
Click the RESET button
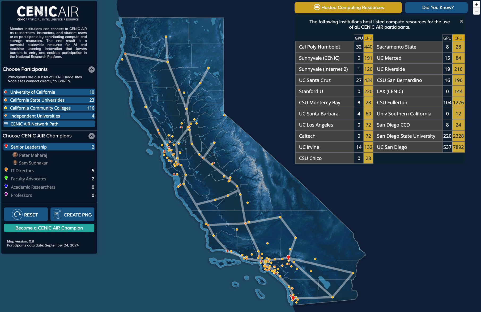pos(26,214)
